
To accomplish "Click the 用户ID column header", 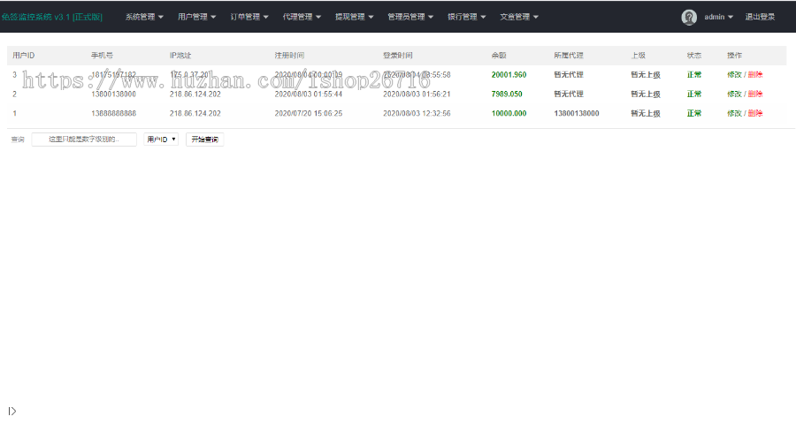I will click(x=23, y=56).
